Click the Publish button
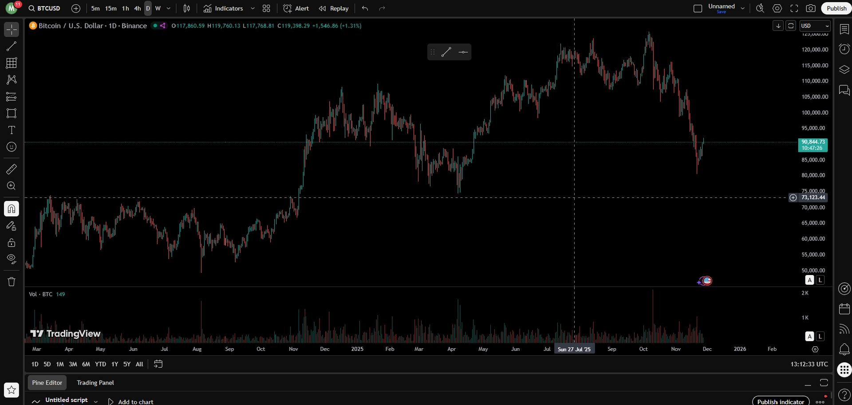Image resolution: width=852 pixels, height=405 pixels. (836, 8)
